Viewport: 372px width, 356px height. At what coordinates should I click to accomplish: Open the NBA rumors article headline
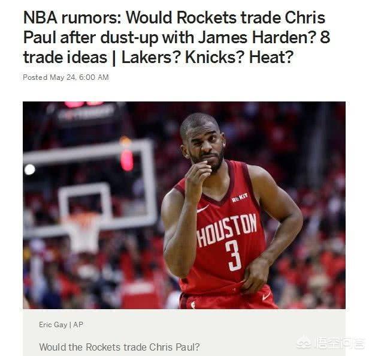point(177,37)
